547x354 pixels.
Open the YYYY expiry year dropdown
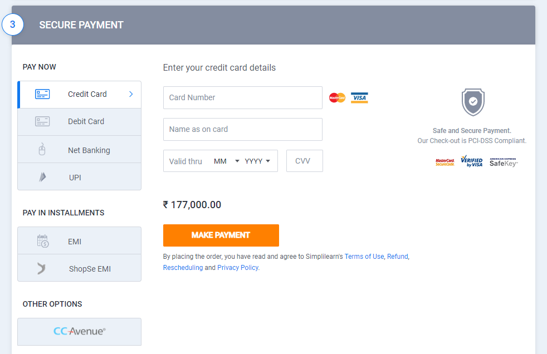point(257,161)
